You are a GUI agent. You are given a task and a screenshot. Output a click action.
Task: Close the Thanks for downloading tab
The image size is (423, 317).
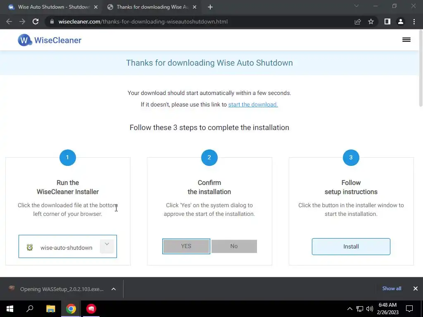click(195, 7)
